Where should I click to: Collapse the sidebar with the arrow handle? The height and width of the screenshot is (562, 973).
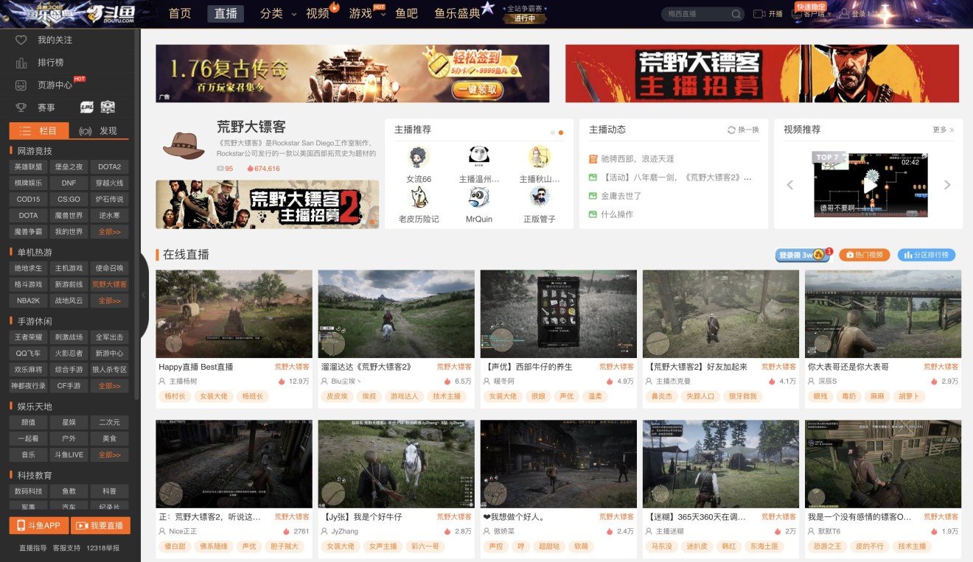tap(144, 295)
